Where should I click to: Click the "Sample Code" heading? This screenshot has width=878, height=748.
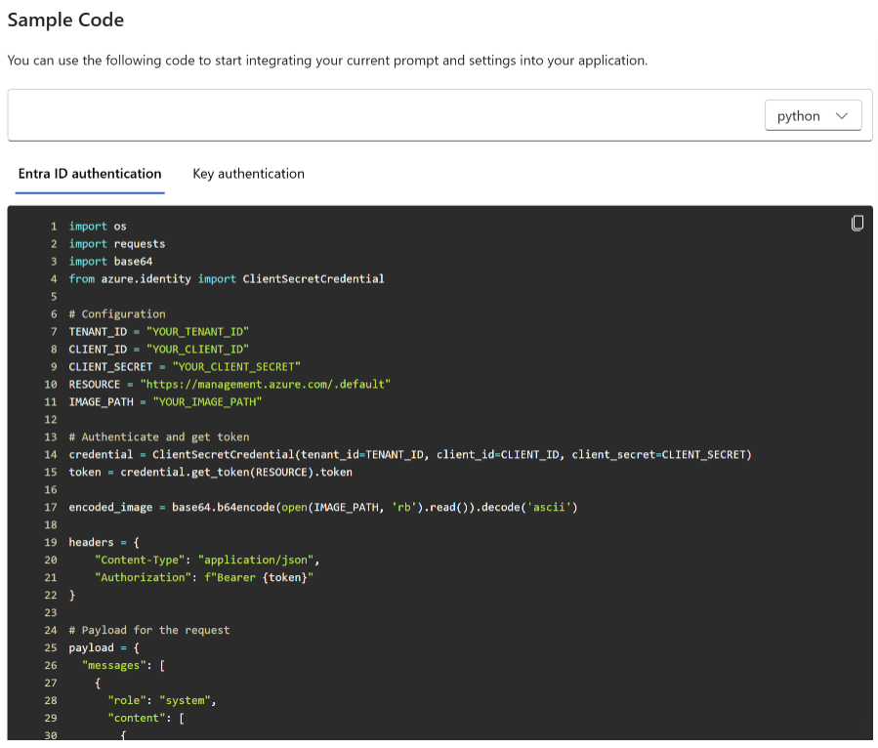[65, 20]
